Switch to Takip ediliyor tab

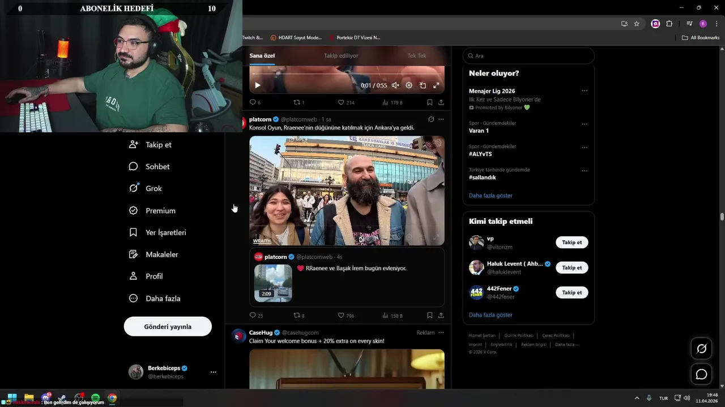(x=341, y=55)
